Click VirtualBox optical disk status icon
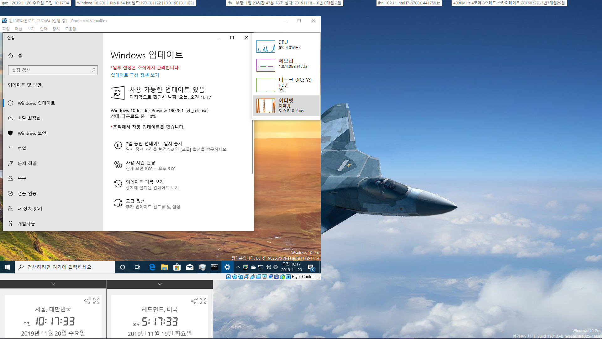The image size is (602, 339). 235,277
